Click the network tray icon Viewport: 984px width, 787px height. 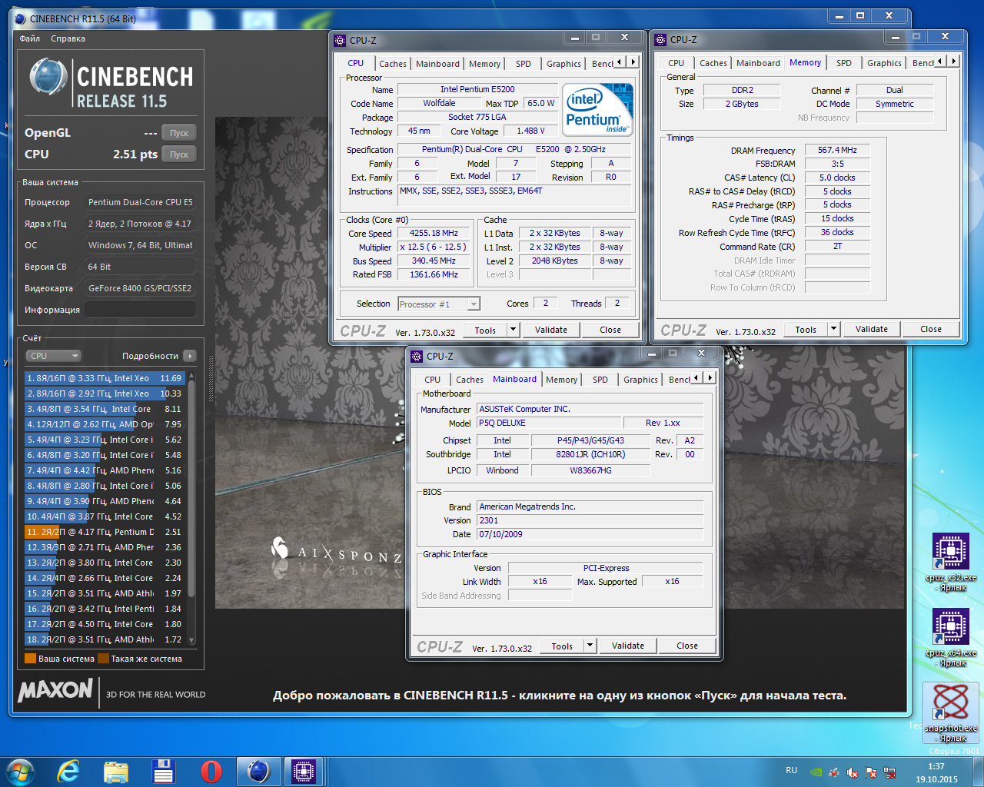pyautogui.click(x=889, y=772)
